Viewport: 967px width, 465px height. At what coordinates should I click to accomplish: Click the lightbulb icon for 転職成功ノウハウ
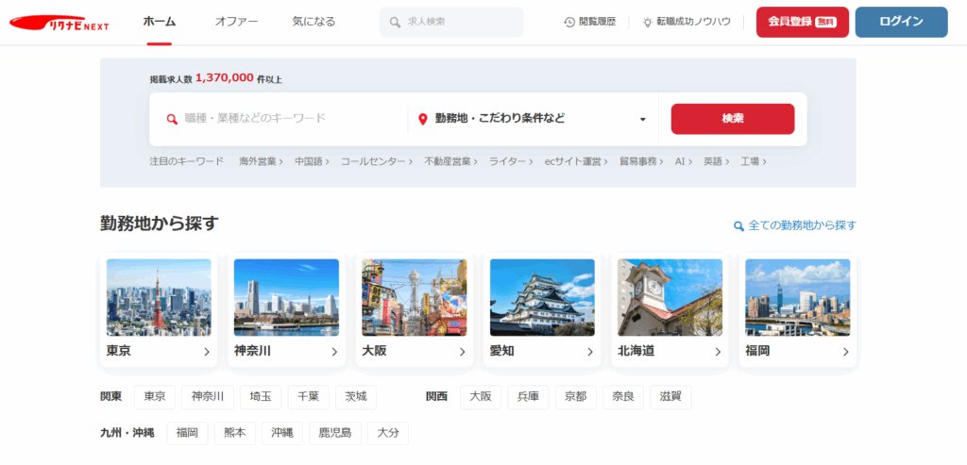point(648,22)
